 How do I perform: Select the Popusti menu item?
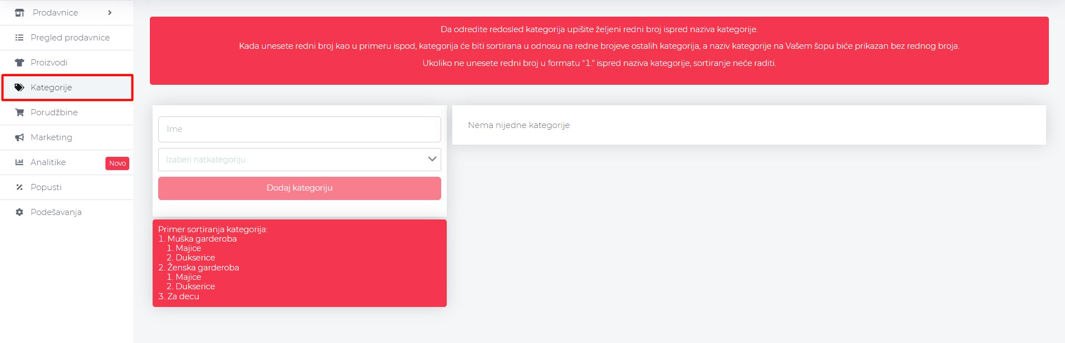(46, 187)
